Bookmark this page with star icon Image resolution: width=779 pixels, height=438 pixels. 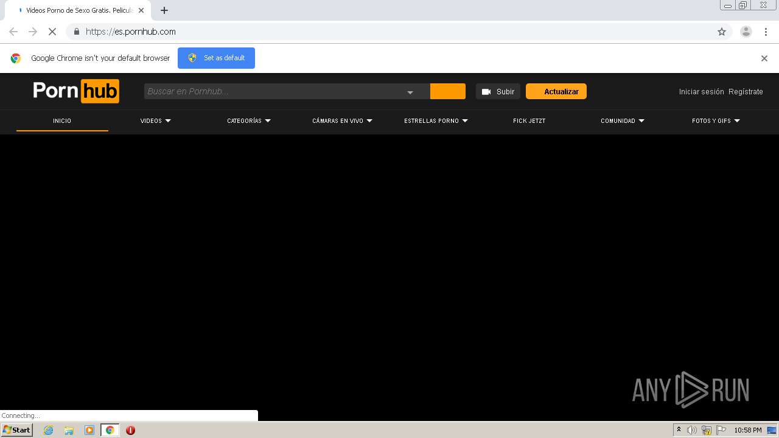pyautogui.click(x=722, y=32)
